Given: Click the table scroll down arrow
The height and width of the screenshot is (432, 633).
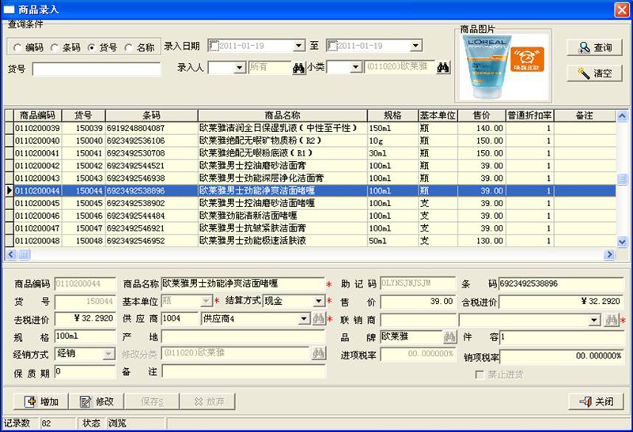Looking at the screenshot, I should [x=622, y=242].
